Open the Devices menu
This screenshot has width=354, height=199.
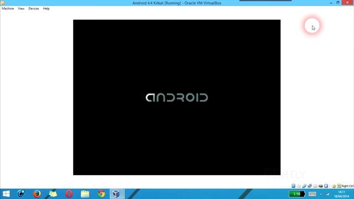pyautogui.click(x=34, y=9)
